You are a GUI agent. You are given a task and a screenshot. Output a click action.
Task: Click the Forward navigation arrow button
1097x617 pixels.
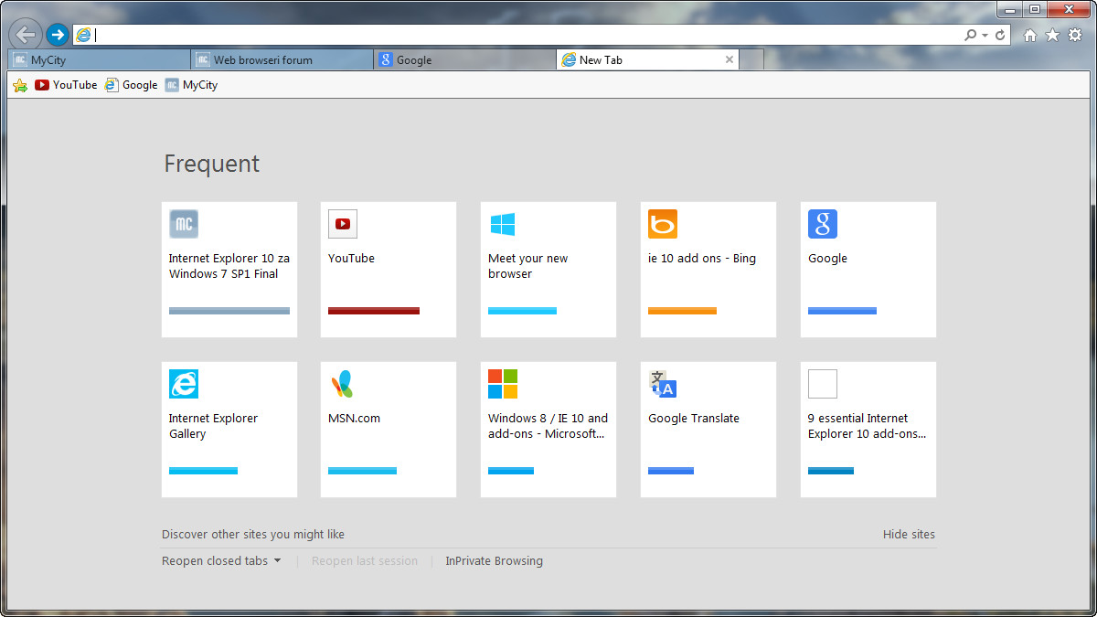coord(58,35)
